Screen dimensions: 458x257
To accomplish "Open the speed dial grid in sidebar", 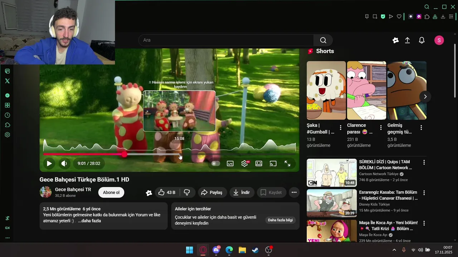I will coord(7,105).
